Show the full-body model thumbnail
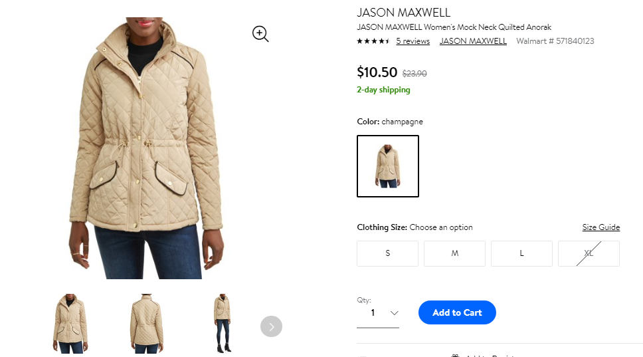 click(223, 324)
